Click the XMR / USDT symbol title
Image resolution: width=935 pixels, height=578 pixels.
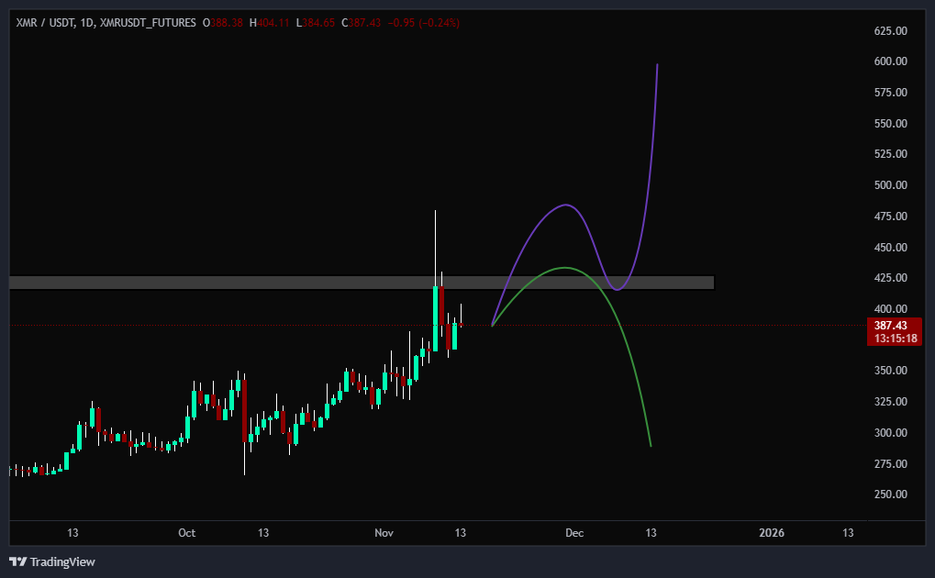[x=48, y=23]
